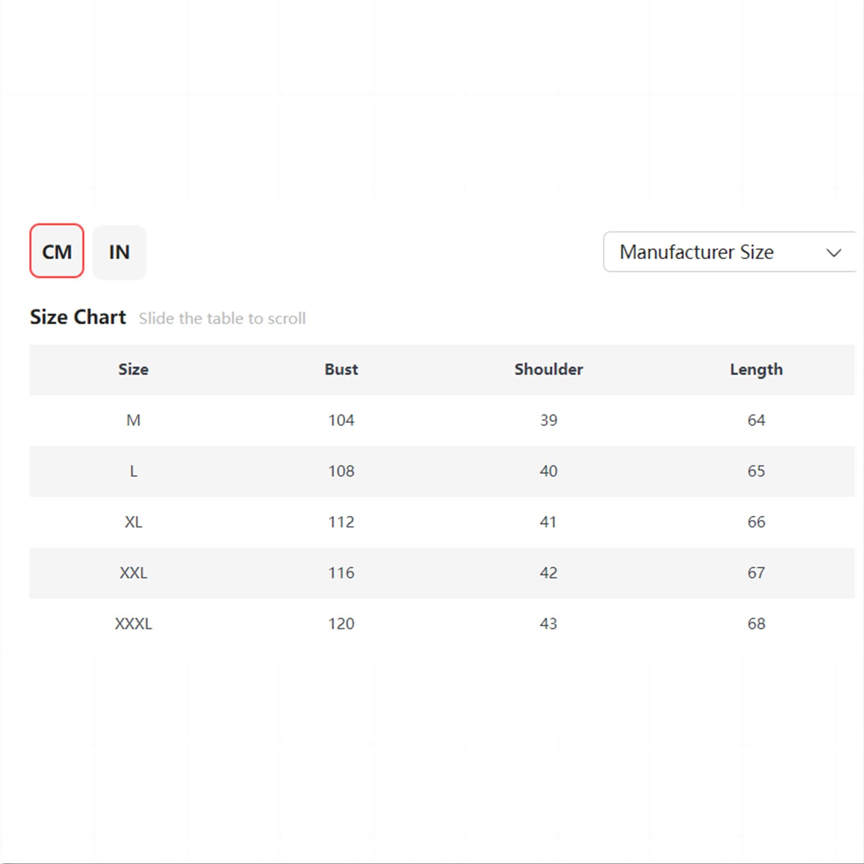Image resolution: width=864 pixels, height=864 pixels.
Task: Click bust value 120
Action: [x=341, y=624]
